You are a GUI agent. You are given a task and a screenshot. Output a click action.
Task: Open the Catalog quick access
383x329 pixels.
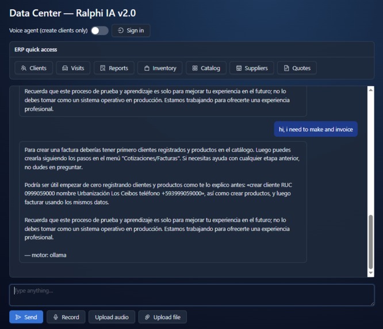coord(206,68)
